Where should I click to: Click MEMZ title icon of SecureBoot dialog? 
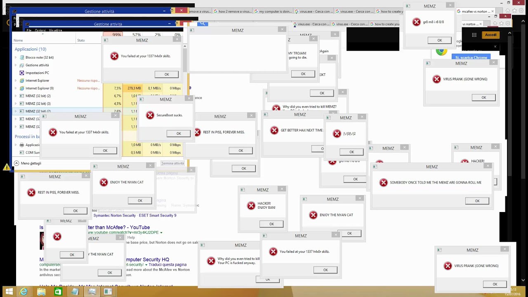tap(141, 99)
